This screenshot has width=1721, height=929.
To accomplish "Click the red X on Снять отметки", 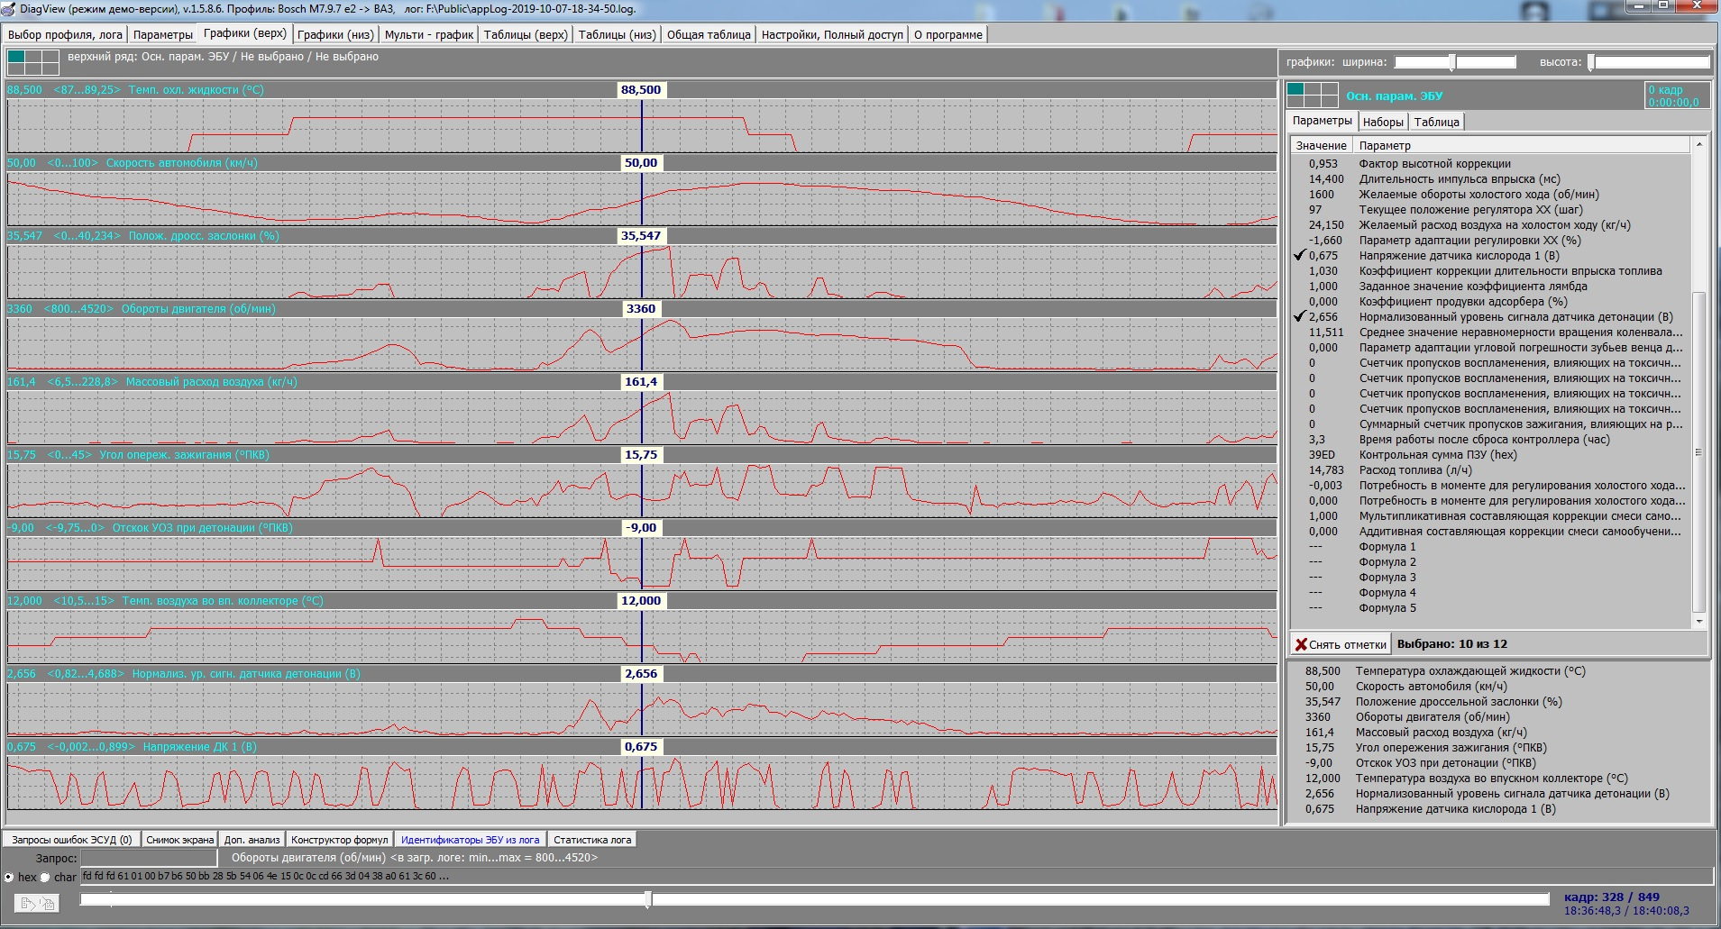I will tap(1301, 644).
